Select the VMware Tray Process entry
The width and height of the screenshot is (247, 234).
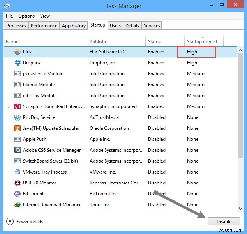[45, 172]
